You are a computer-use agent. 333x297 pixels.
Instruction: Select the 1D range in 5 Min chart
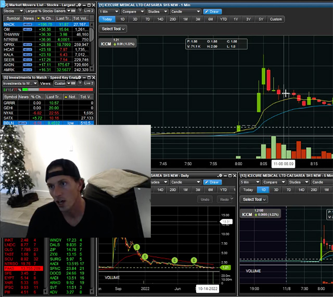point(263,190)
